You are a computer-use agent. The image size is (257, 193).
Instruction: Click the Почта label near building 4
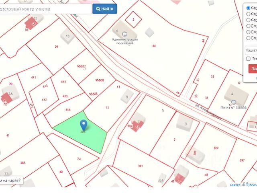233,107
